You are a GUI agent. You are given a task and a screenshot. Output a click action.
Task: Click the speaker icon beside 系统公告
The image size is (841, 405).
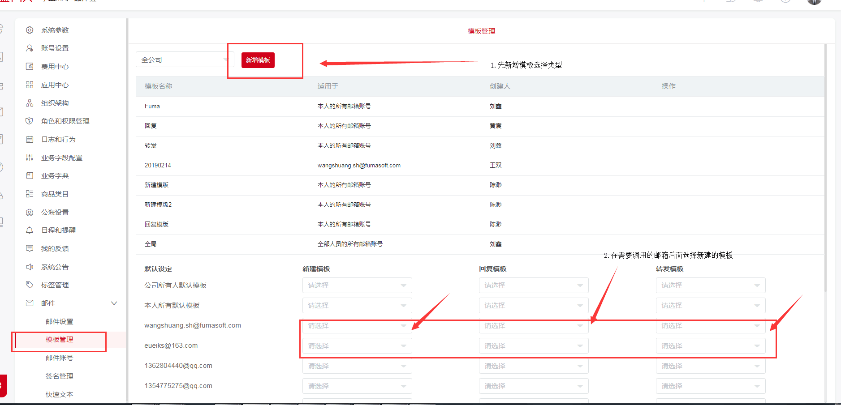30,267
